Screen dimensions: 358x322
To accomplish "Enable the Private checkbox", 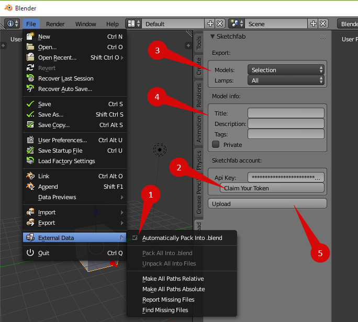I will 216,144.
